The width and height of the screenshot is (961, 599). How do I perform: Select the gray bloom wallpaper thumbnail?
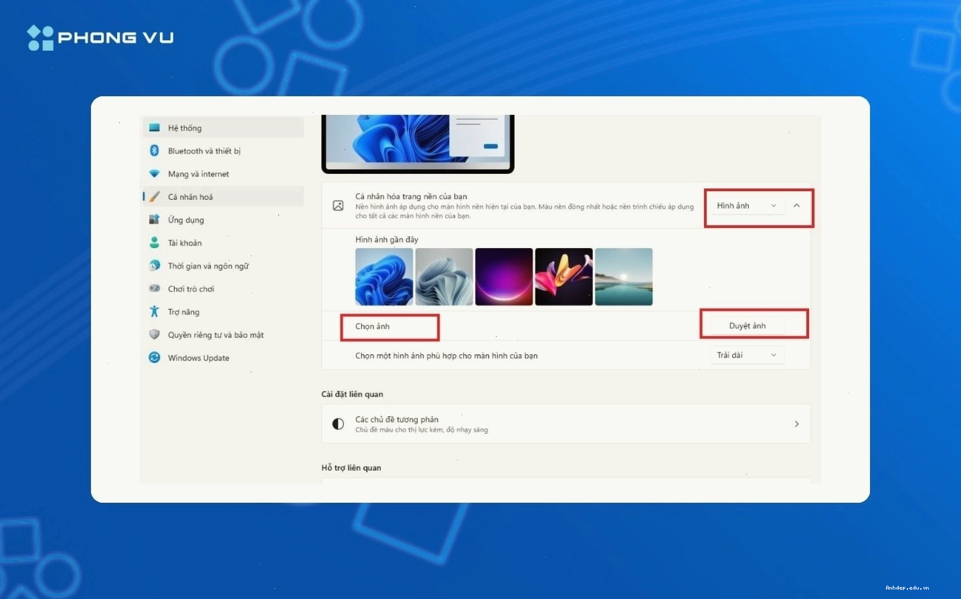444,277
